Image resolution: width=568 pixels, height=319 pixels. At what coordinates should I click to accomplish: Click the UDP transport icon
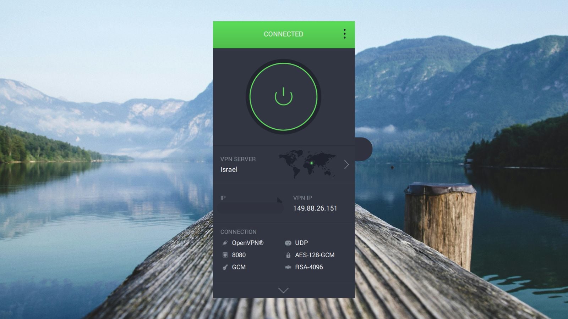pos(288,243)
